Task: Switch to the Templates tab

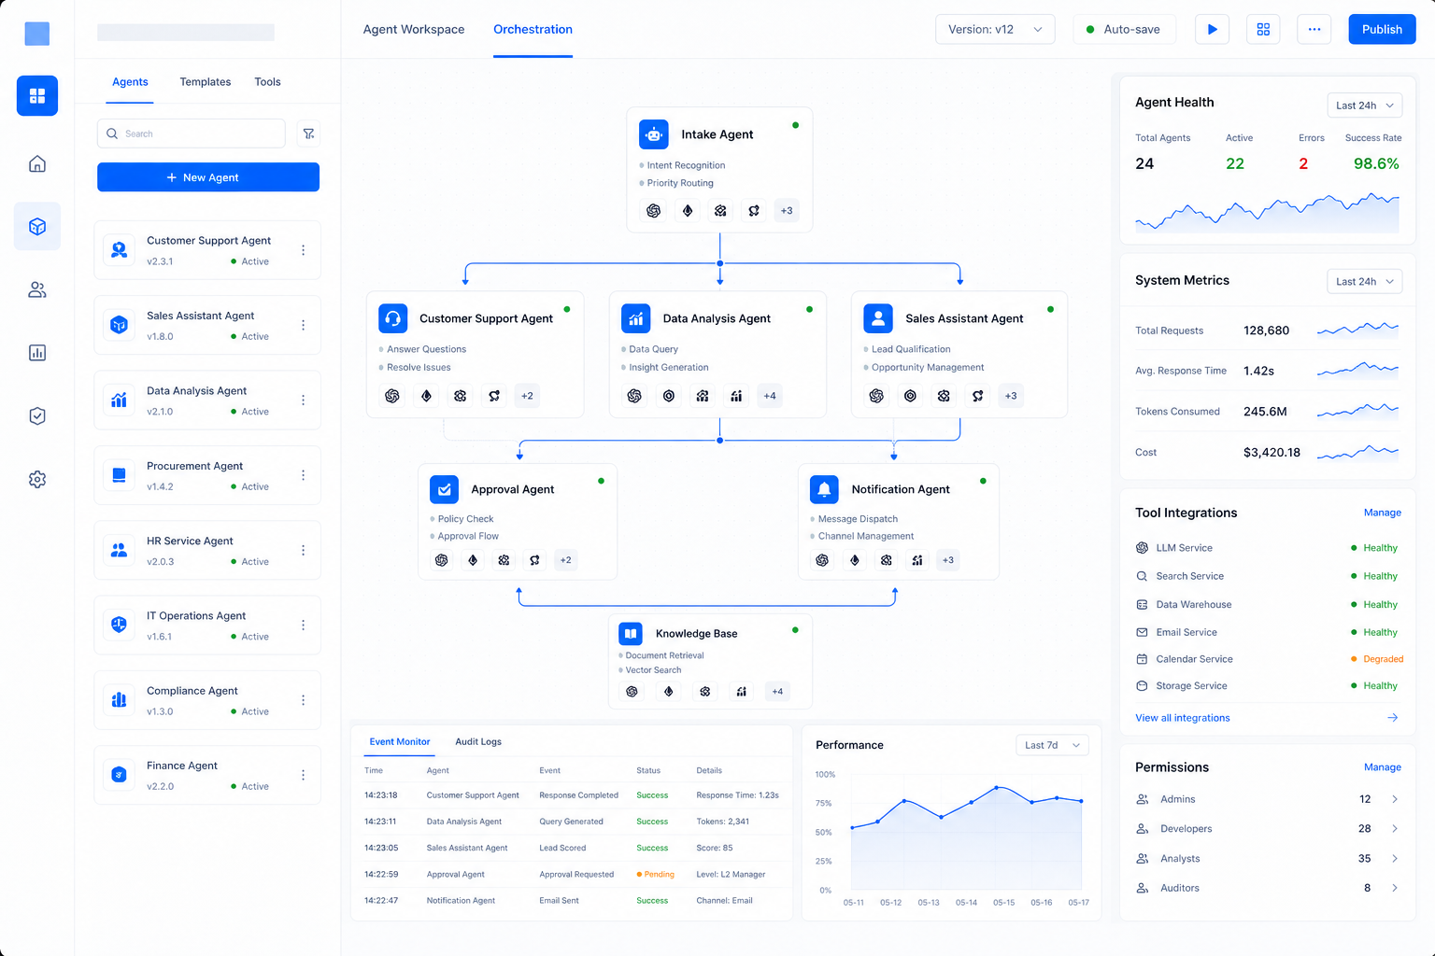Action: (x=206, y=82)
